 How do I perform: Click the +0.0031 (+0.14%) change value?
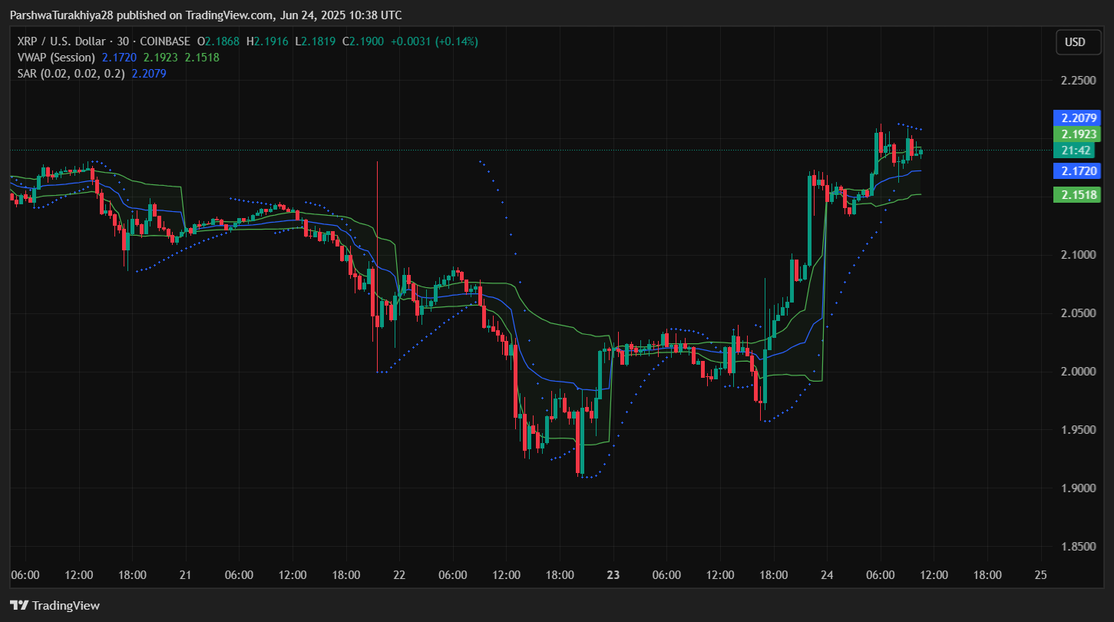[434, 41]
